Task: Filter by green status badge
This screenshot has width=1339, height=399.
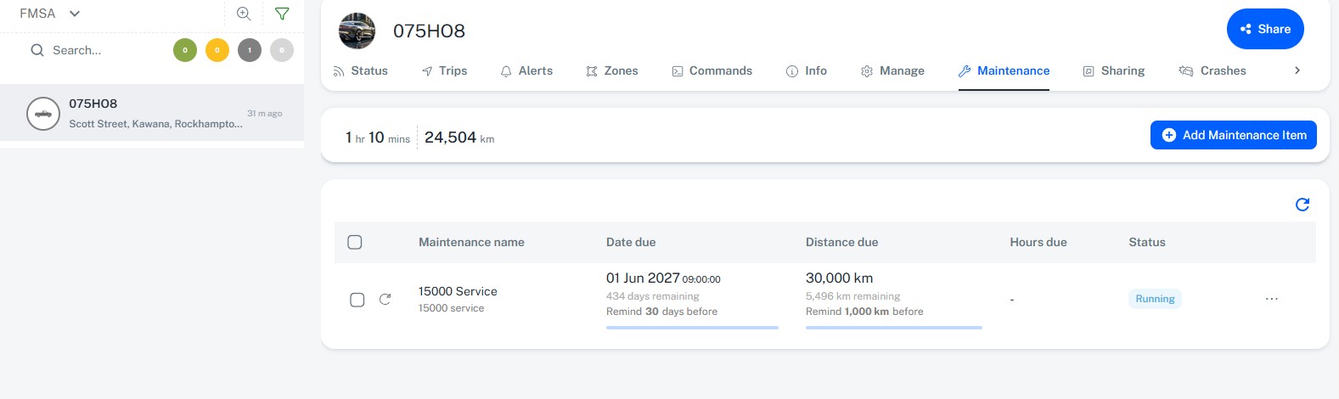Action: coord(185,50)
